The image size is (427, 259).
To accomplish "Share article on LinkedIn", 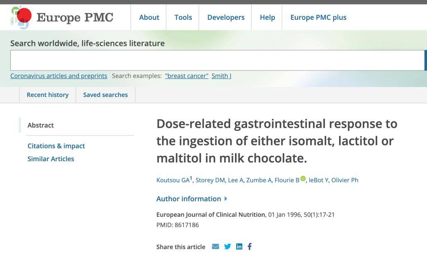I will (x=239, y=247).
